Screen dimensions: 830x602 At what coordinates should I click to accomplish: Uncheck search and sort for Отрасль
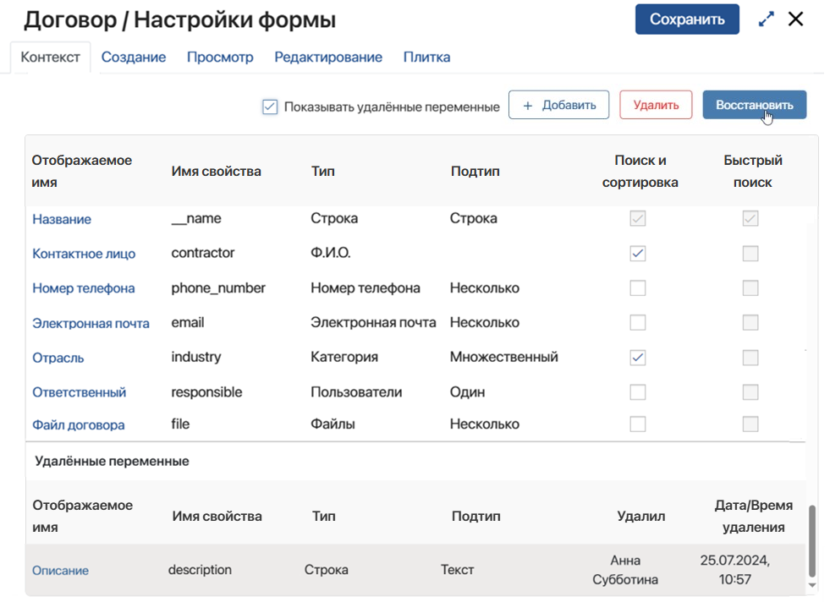click(x=638, y=358)
